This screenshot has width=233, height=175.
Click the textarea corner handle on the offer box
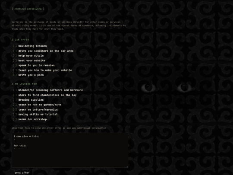click(127, 167)
